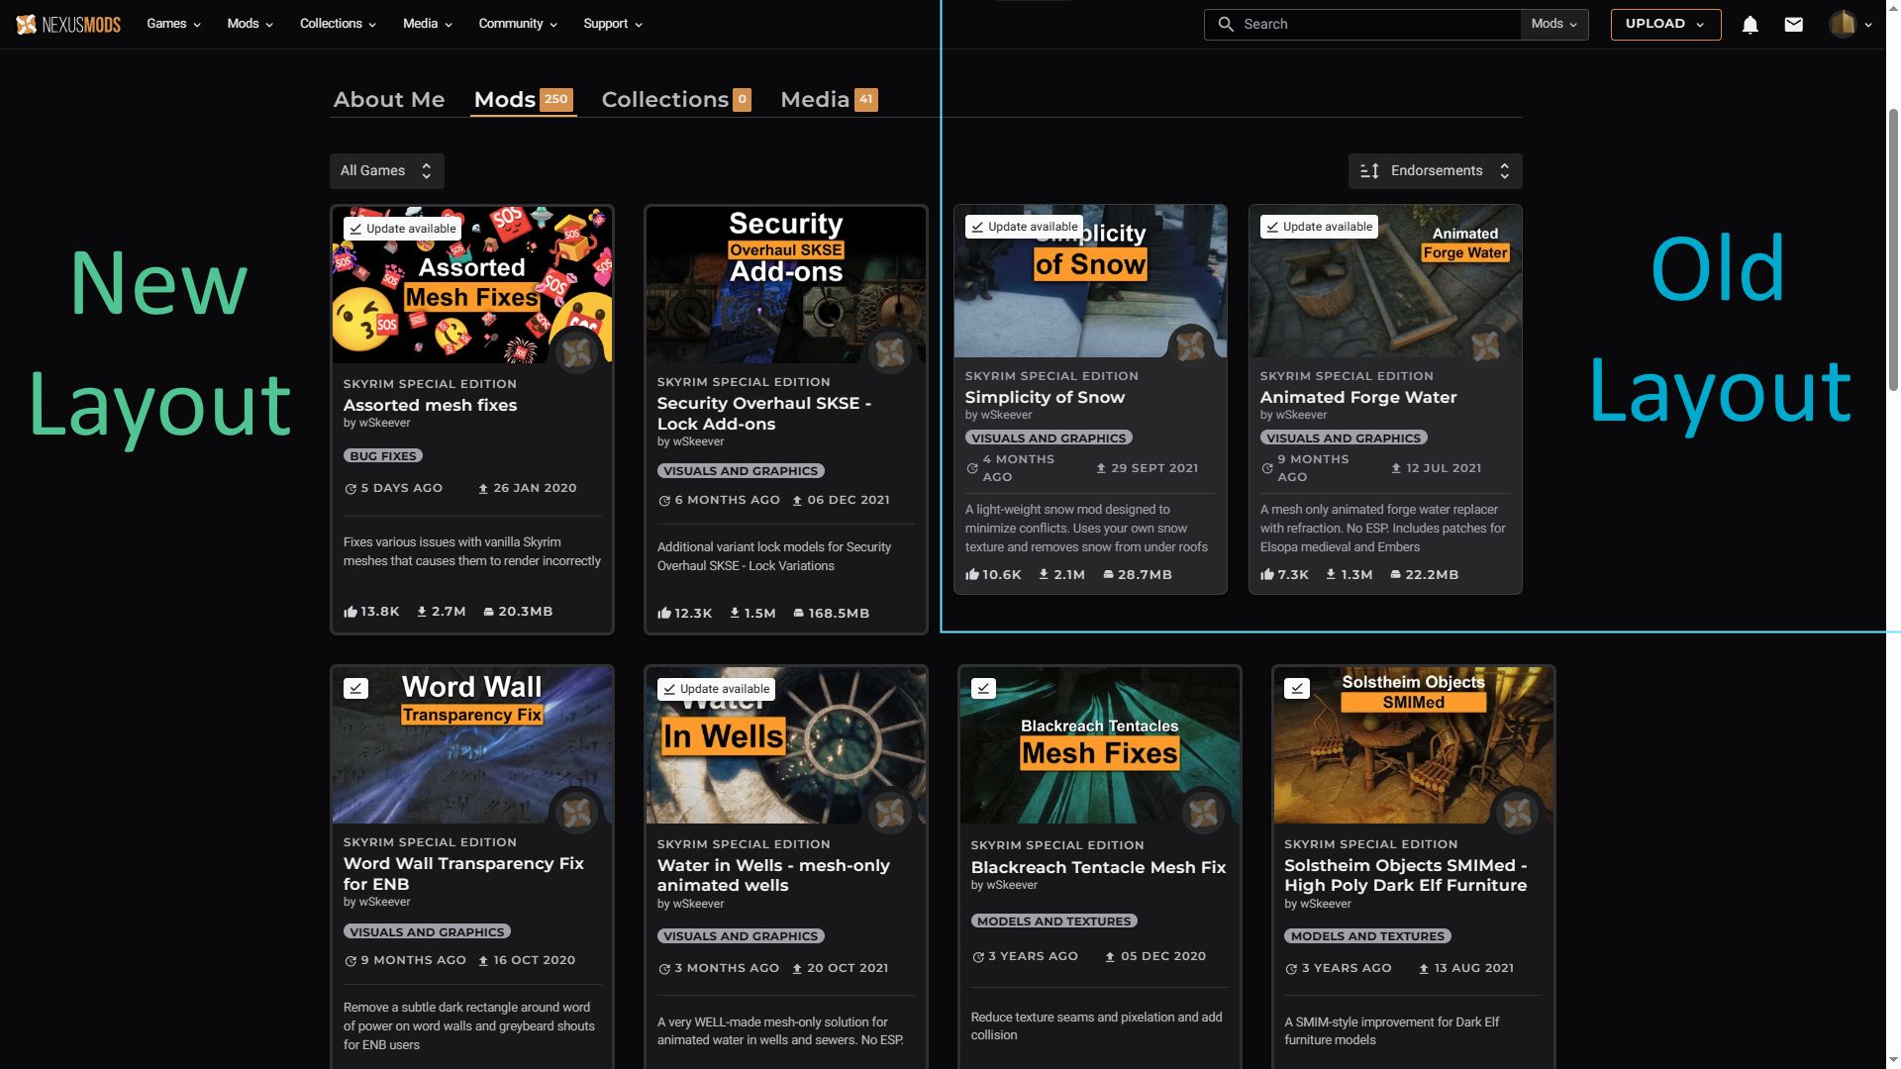Click the UPLOAD button

[1665, 24]
